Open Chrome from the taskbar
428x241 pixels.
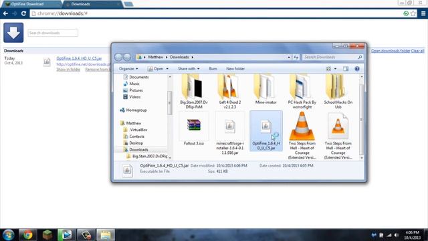(27, 235)
